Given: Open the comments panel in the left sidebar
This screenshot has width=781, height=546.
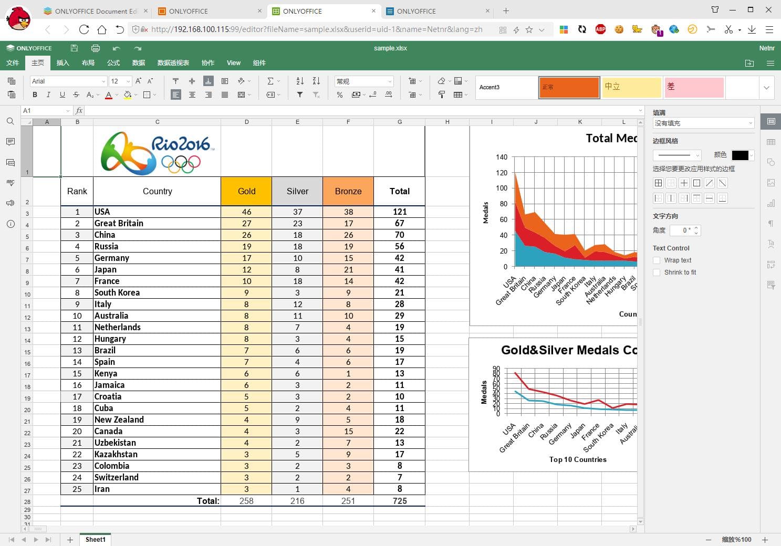Looking at the screenshot, I should click(x=10, y=142).
